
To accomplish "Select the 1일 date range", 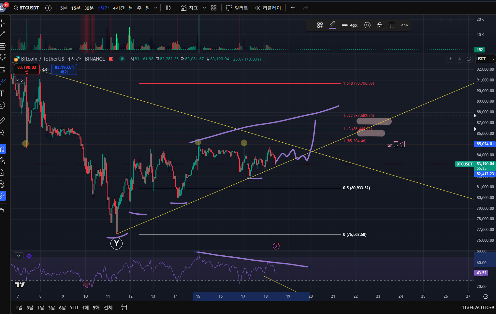I will coord(19,307).
